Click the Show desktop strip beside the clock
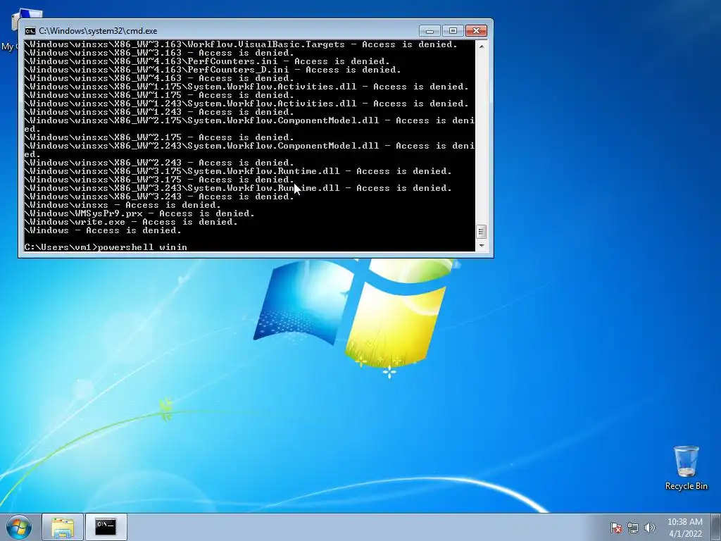 (x=716, y=527)
